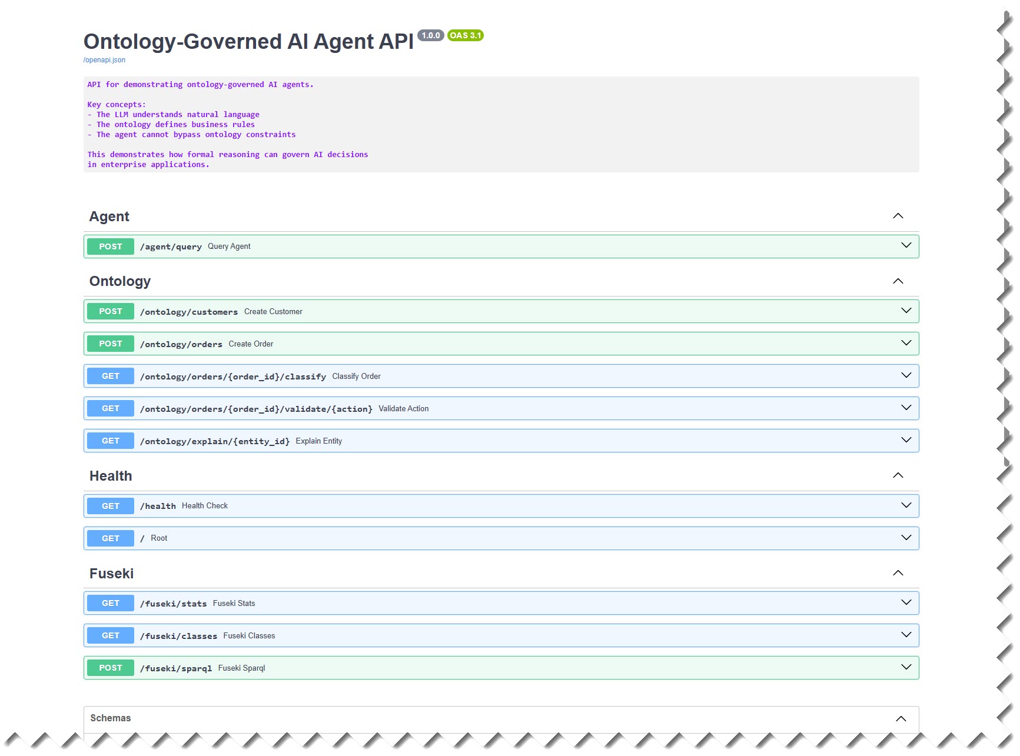1020x756 pixels.
Task: Click the POST badge for /ontology/customers
Action: click(x=111, y=311)
